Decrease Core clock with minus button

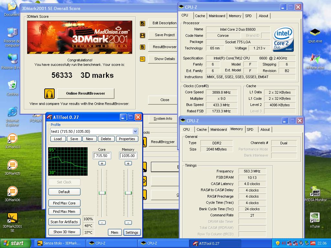click(102, 223)
